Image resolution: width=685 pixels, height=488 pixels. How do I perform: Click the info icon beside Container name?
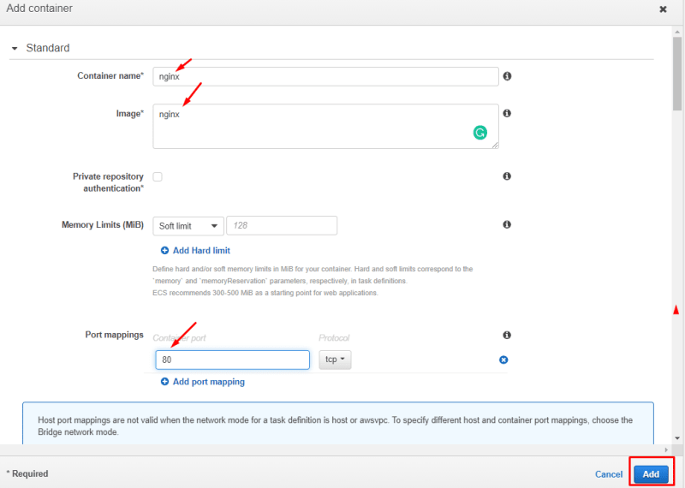(x=507, y=76)
